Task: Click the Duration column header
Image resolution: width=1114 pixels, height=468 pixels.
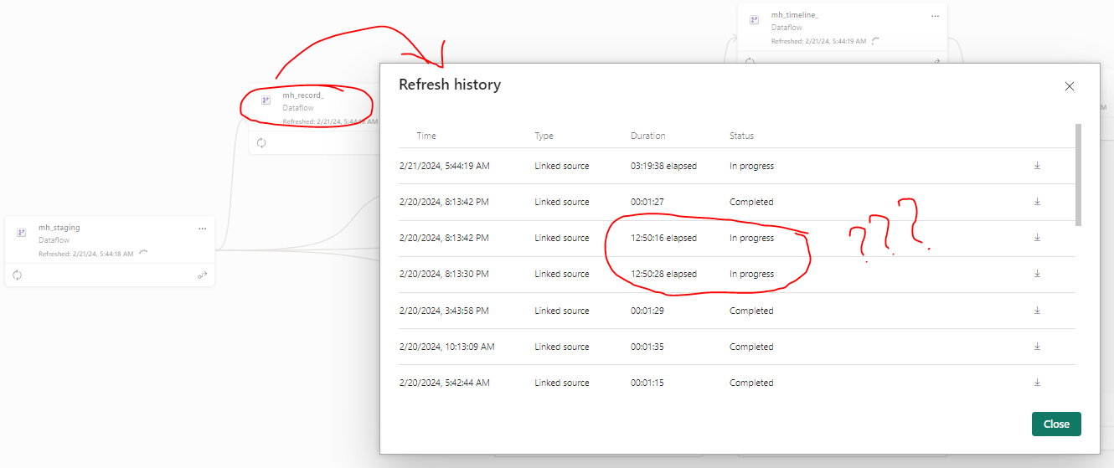Action: tap(648, 136)
